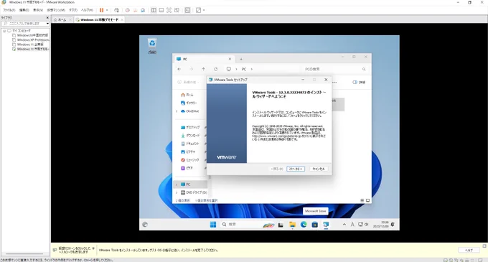Click Explorer up arrow
The width and height of the screenshot is (488, 262).
point(203,69)
